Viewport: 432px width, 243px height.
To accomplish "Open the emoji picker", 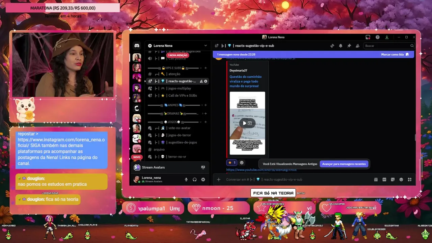I will [401, 180].
